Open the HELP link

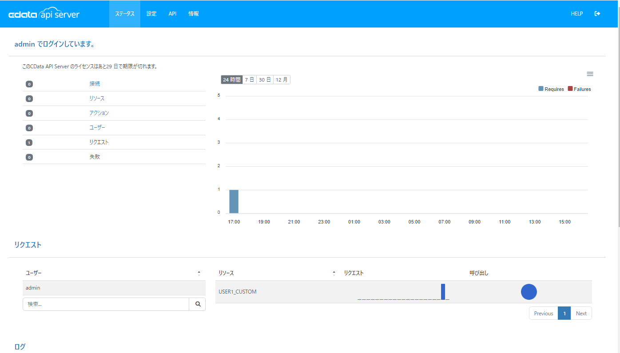click(x=577, y=14)
